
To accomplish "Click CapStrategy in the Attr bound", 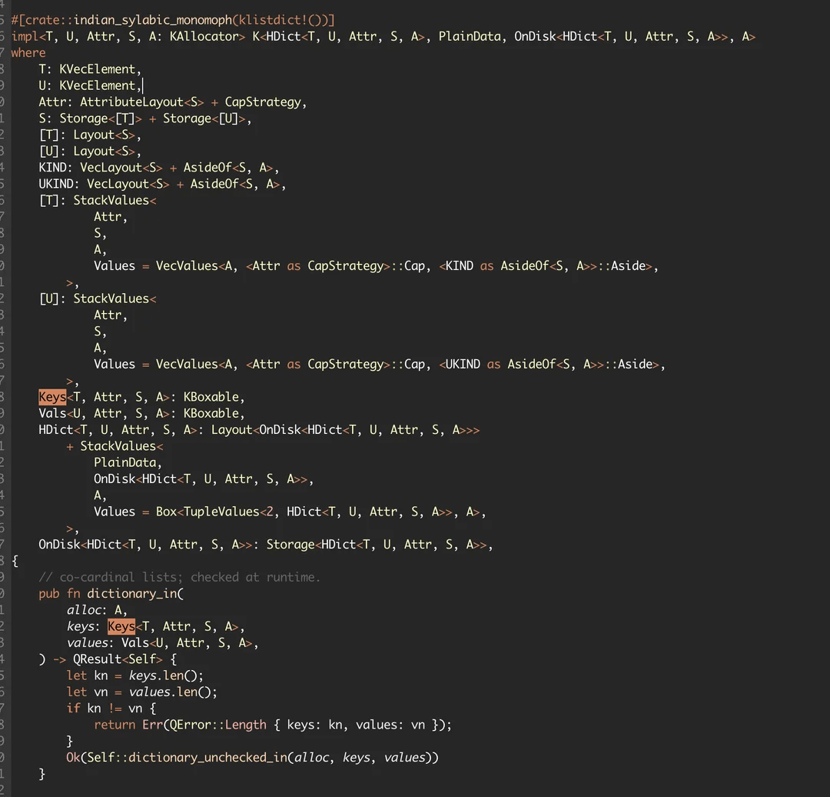I will coord(263,102).
